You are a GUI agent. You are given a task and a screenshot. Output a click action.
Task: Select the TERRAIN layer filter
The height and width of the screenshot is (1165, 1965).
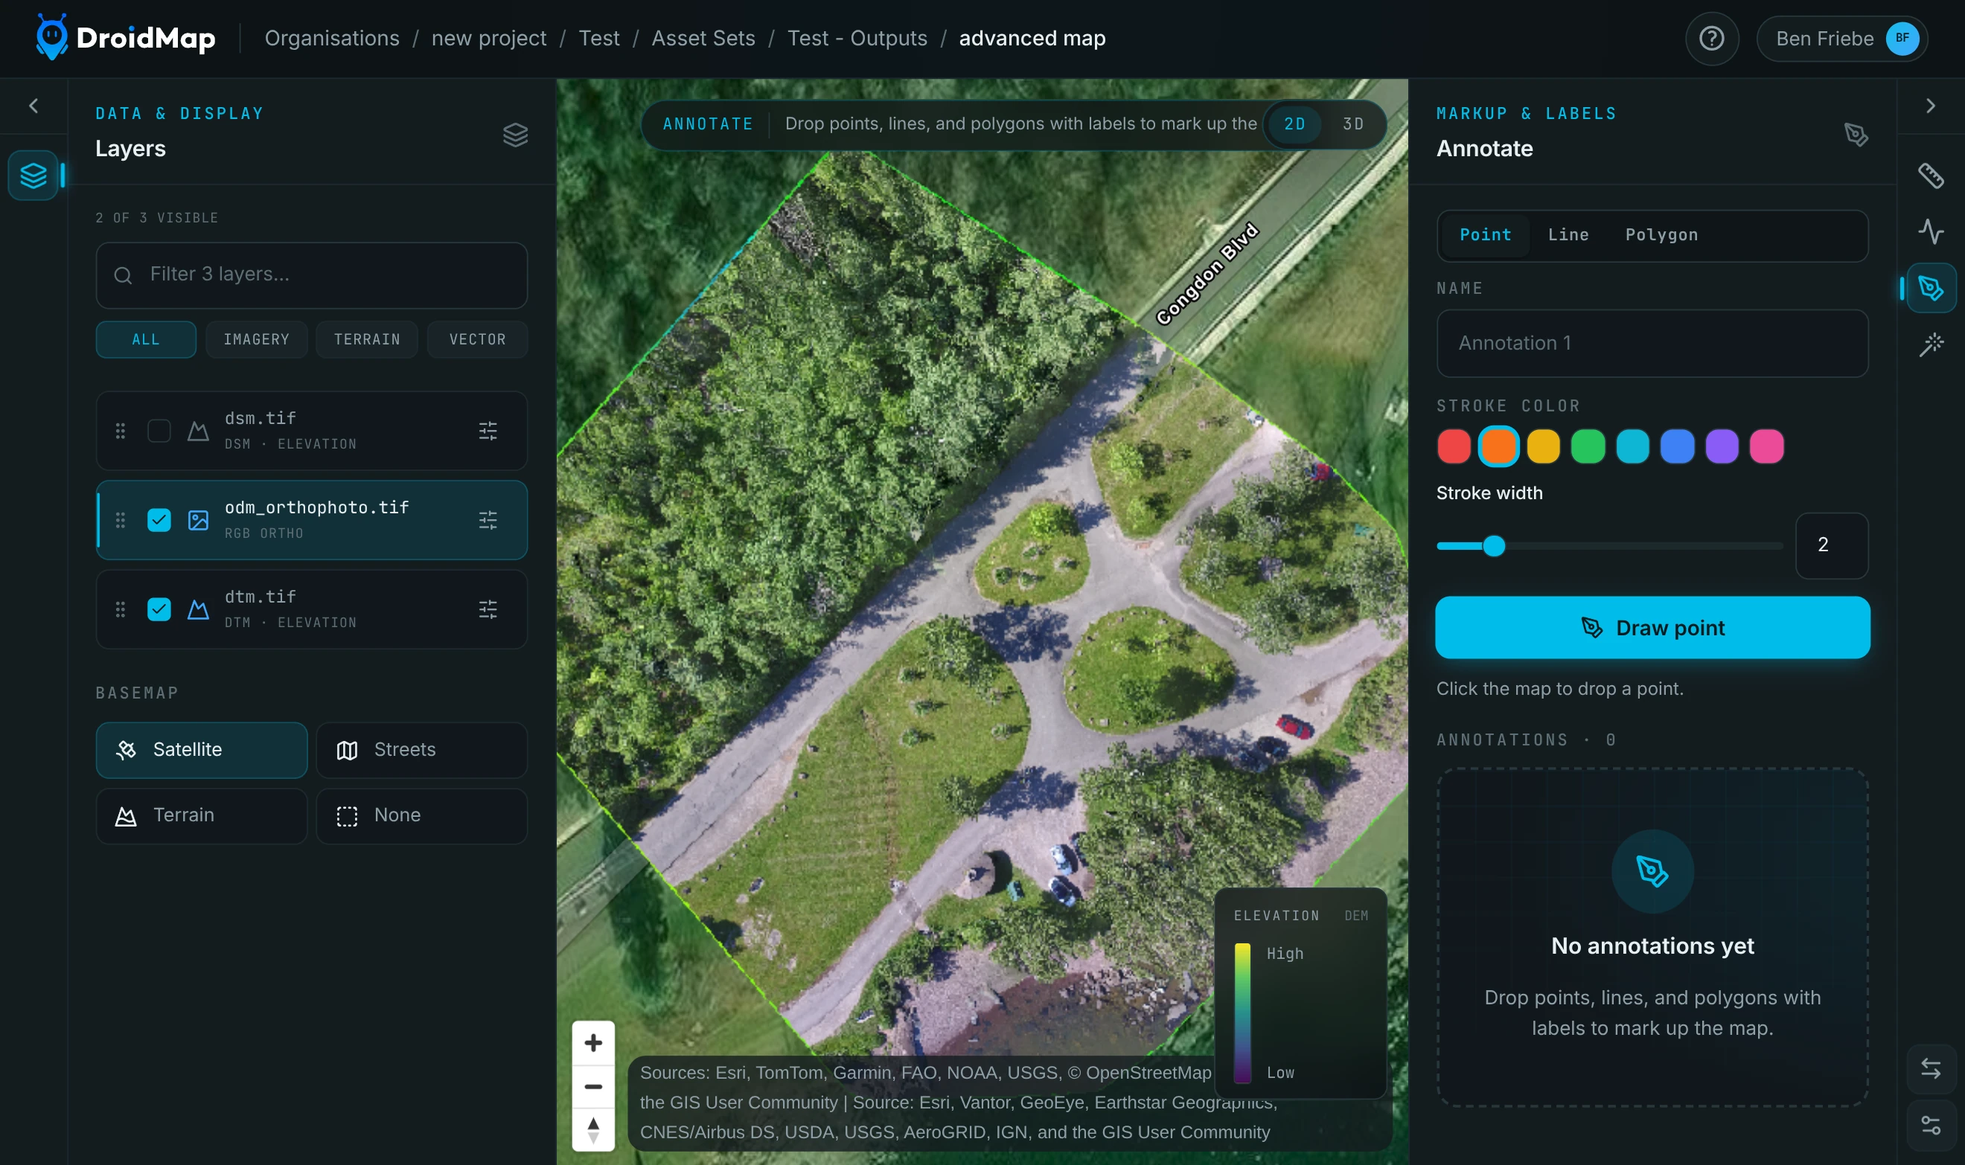point(367,339)
